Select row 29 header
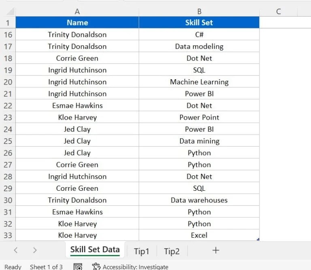Viewport: 311px width, 270px height. [x=8, y=188]
